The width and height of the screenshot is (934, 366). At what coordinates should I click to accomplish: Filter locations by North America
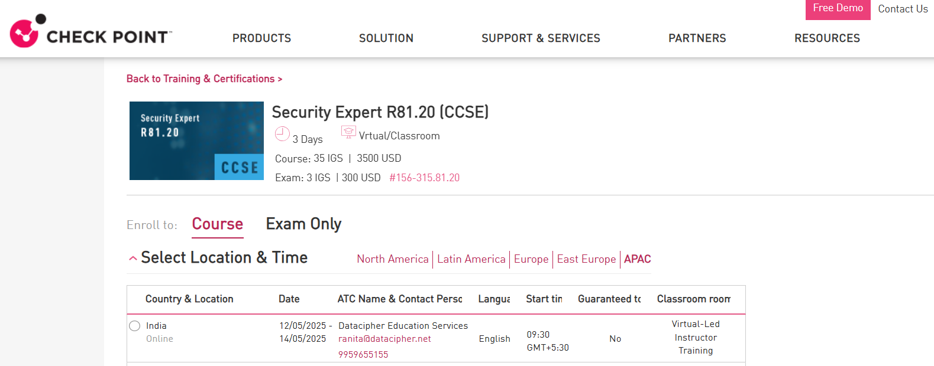tap(392, 259)
